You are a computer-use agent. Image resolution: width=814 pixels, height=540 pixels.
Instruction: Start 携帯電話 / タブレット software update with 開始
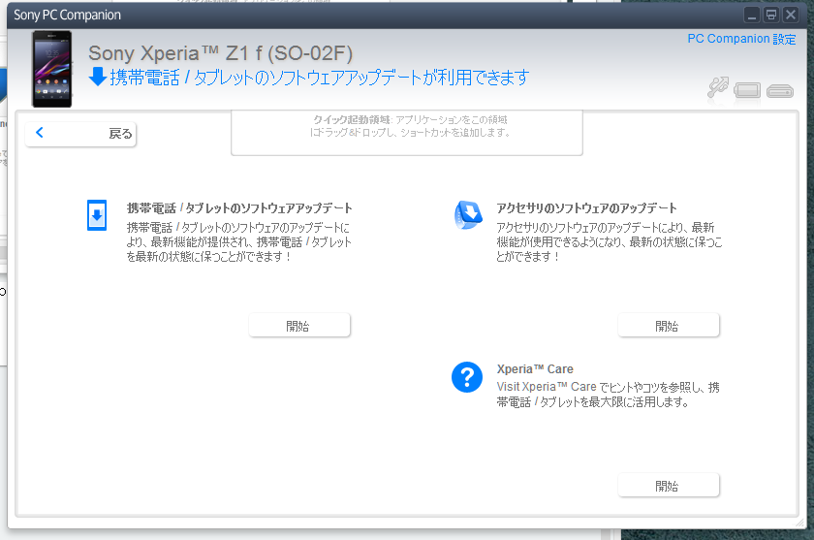(x=299, y=326)
